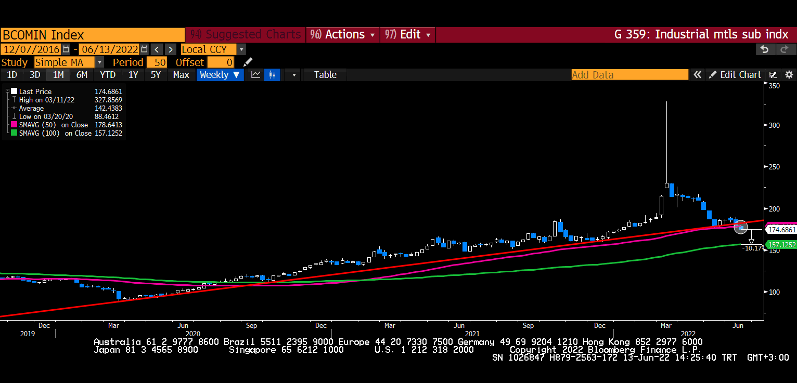This screenshot has width=797, height=383.
Task: Open the Study type dropdown arrow
Action: (x=99, y=62)
